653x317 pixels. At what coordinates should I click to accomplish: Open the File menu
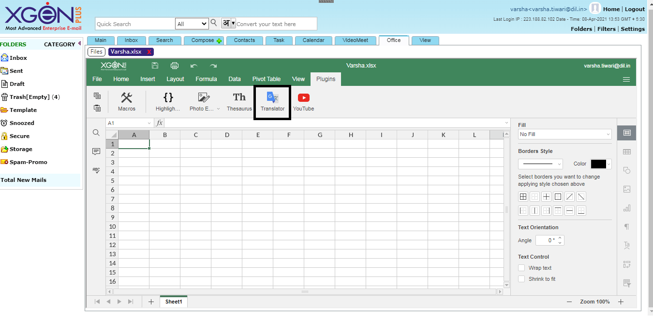[97, 79]
